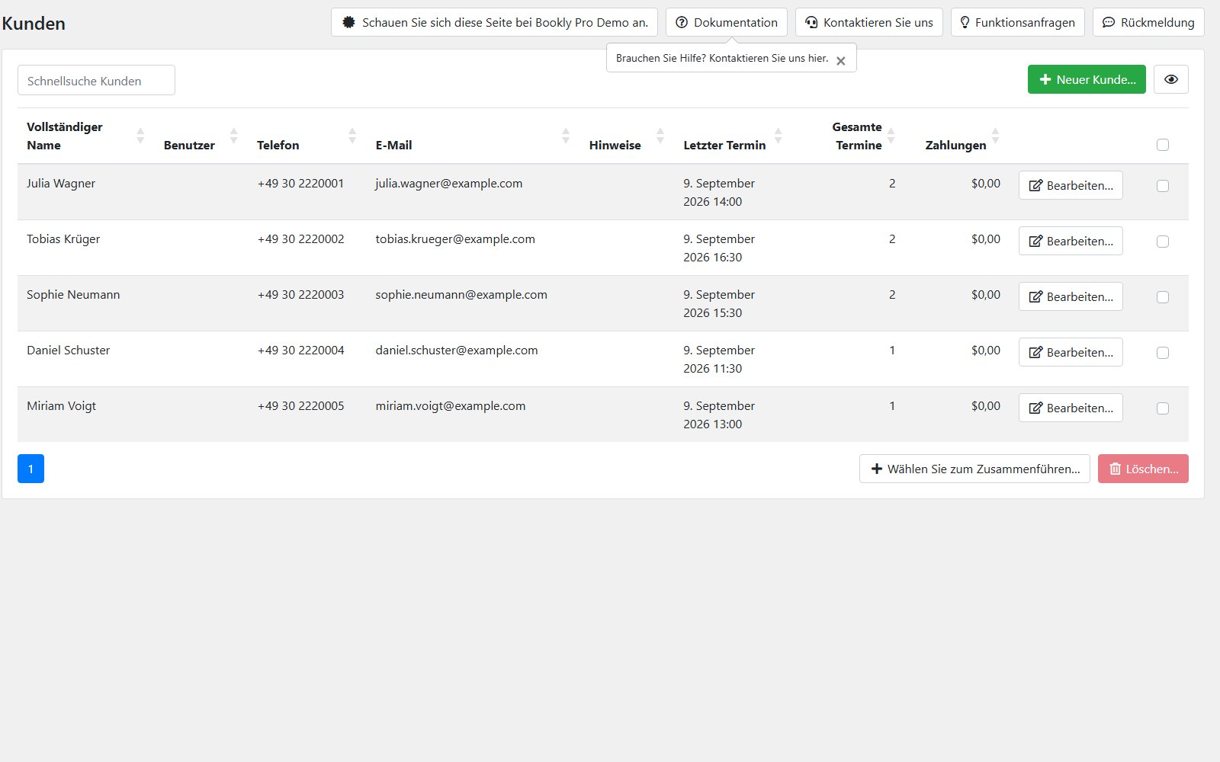Open Kontaktieren Sie uns
1220x762 pixels.
(x=869, y=22)
